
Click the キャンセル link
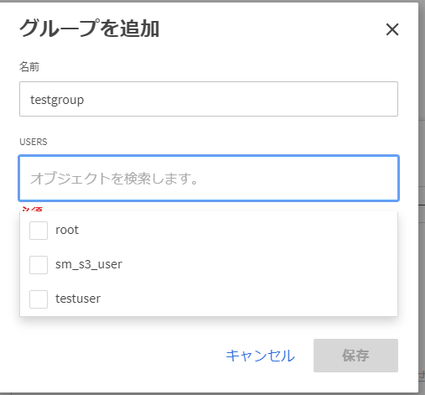coord(260,356)
